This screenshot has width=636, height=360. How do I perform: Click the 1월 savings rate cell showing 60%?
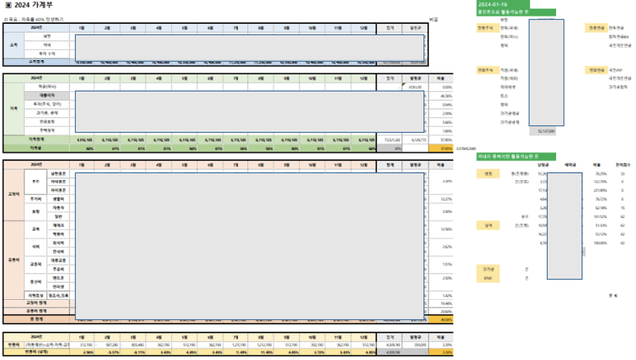[81, 149]
